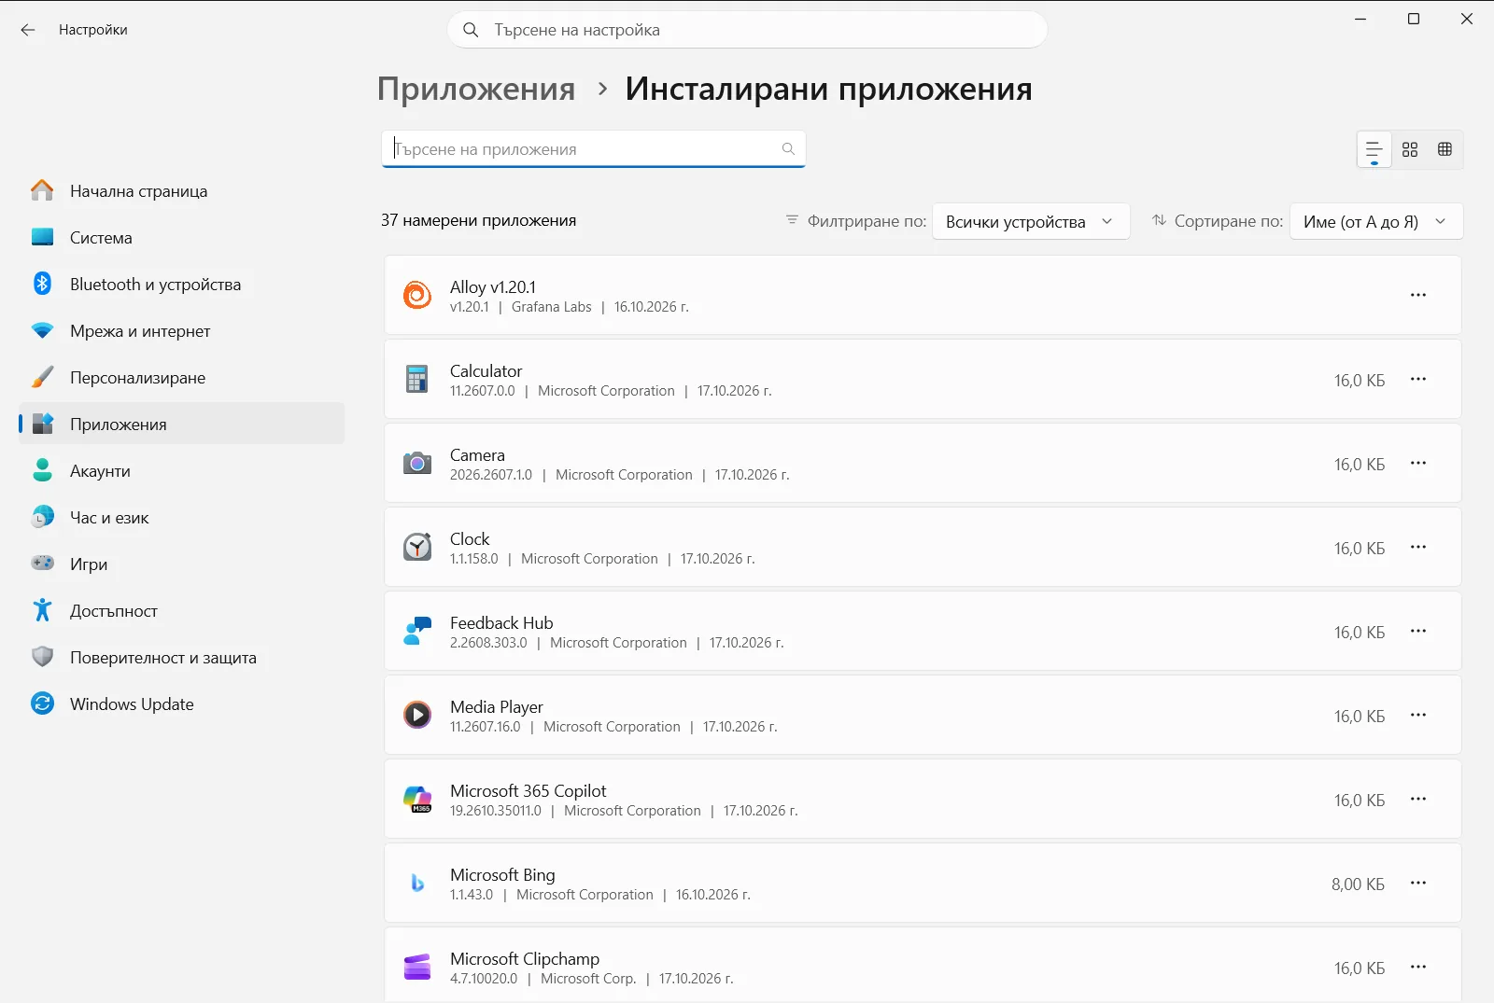
Task: Click the Calculator app icon
Action: tap(417, 379)
